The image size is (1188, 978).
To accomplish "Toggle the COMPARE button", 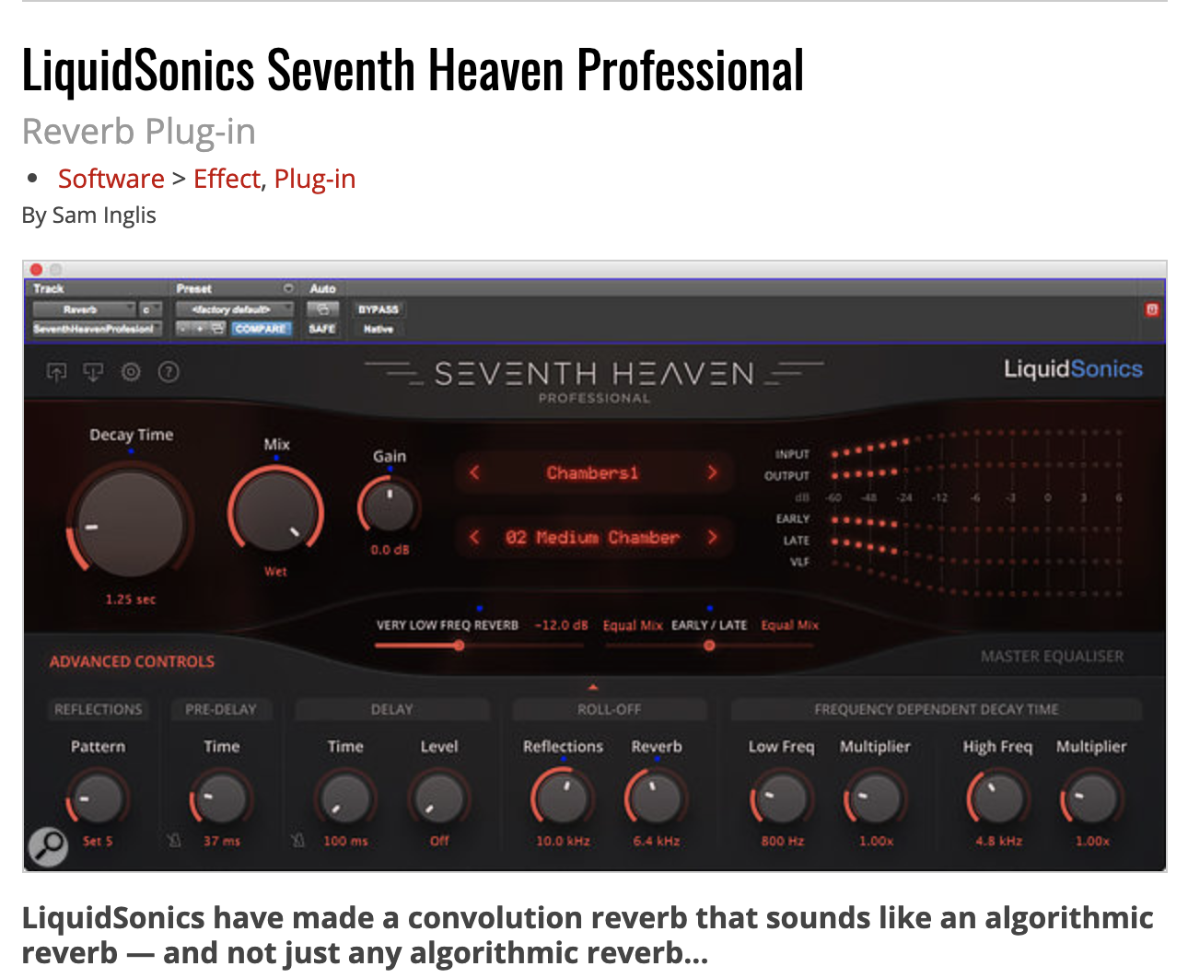I will point(261,329).
